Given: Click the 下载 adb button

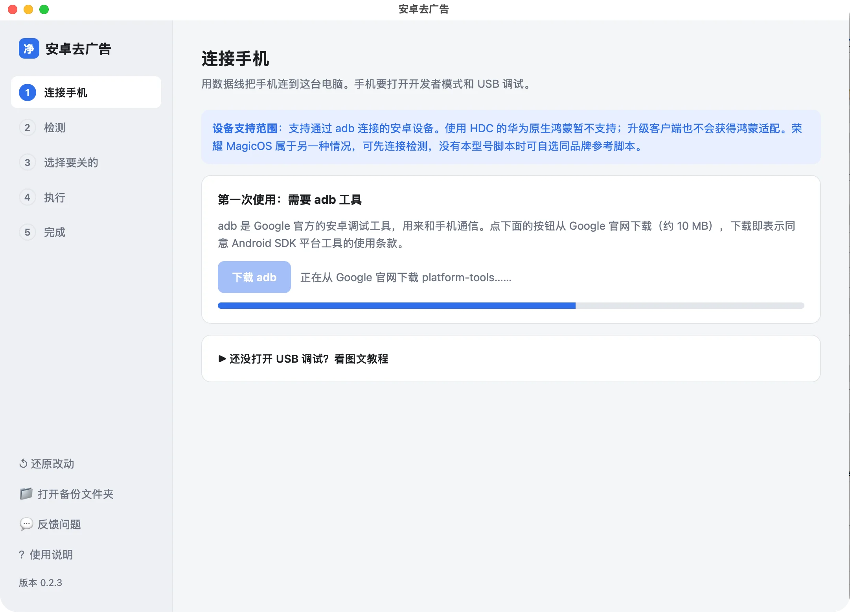Looking at the screenshot, I should [x=254, y=277].
